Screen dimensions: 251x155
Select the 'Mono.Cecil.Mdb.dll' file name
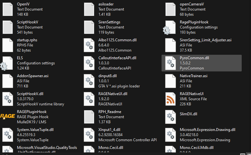[197, 148]
